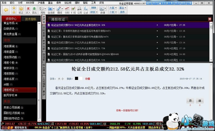
Task: Click the 顶 upvote button
Action: tap(190, 101)
